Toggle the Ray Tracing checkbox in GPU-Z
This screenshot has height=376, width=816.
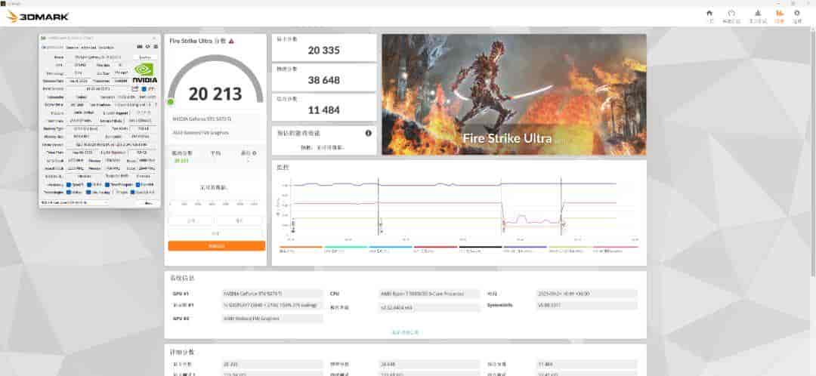point(88,192)
